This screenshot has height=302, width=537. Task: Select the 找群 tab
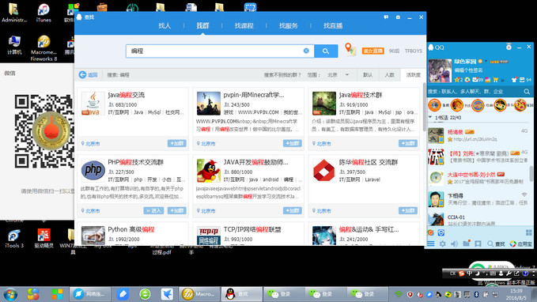tap(202, 25)
